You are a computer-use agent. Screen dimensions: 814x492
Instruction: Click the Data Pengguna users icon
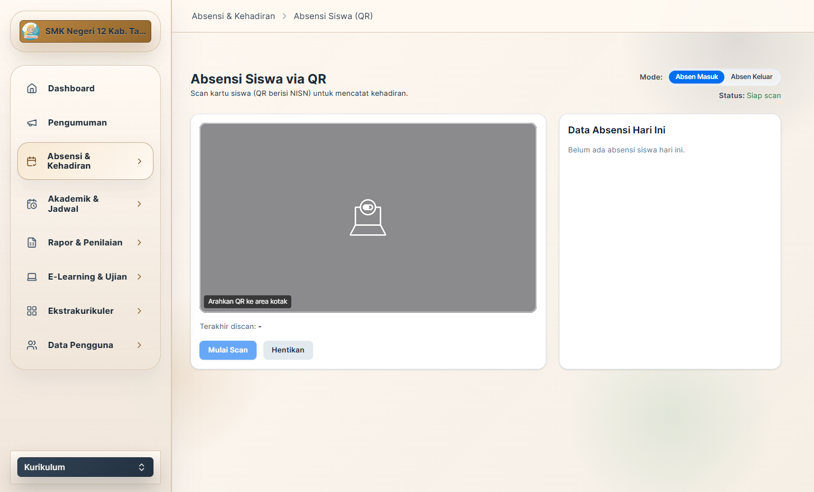click(x=32, y=345)
